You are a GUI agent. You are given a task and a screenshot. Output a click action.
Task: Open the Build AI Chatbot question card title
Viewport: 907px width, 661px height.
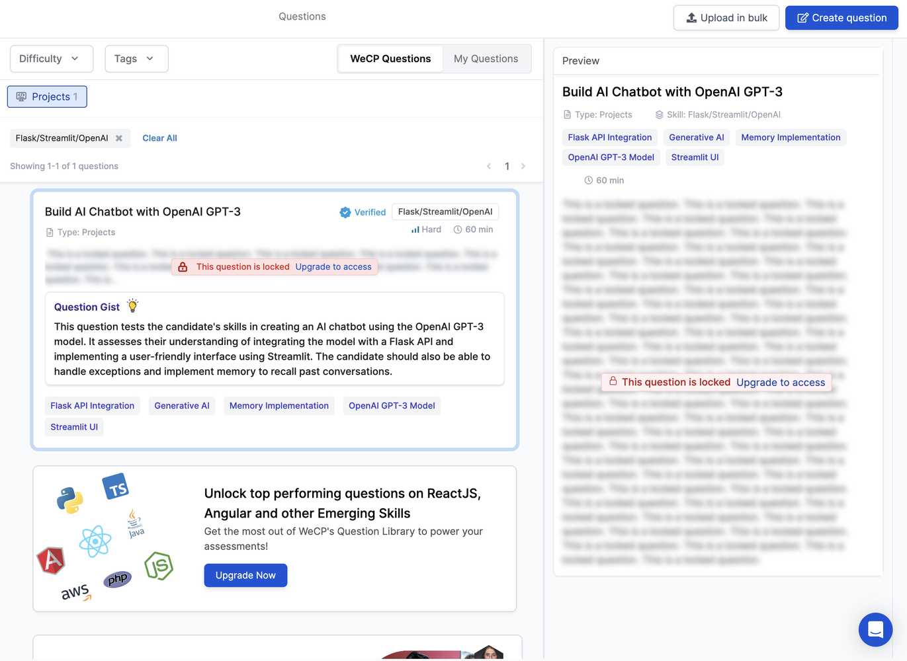tap(143, 212)
